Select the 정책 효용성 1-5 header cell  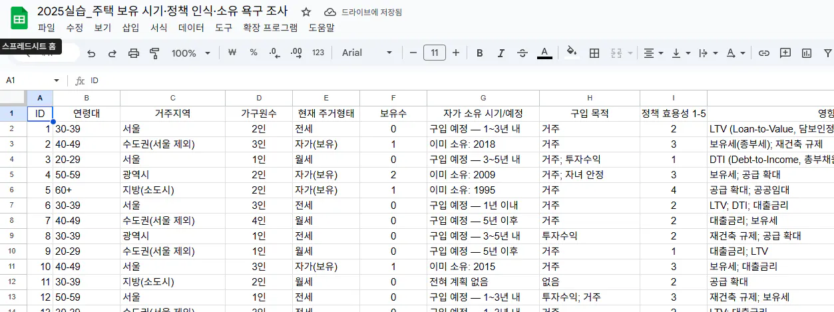(674, 113)
